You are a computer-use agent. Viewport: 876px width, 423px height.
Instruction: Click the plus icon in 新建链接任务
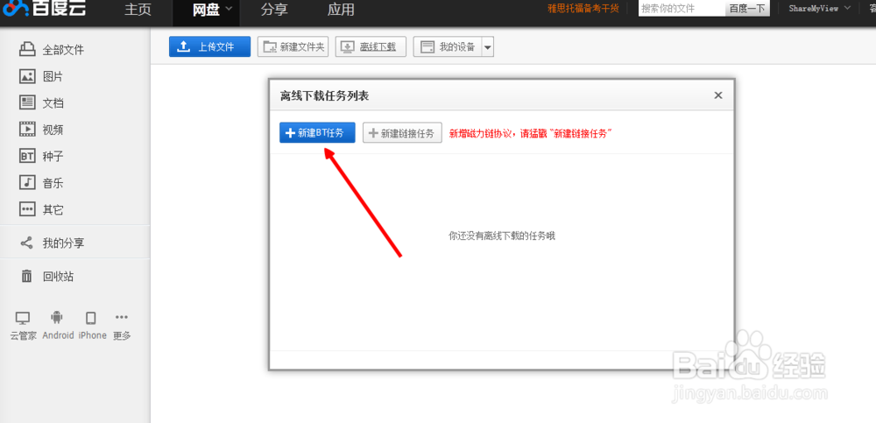[x=374, y=133]
